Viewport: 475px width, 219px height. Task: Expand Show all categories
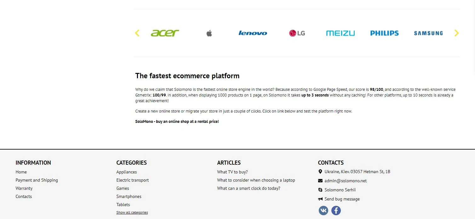[132, 212]
